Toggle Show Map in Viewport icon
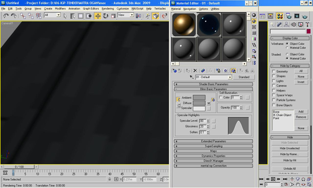The width and height of the screenshot is (313, 188). (233, 70)
